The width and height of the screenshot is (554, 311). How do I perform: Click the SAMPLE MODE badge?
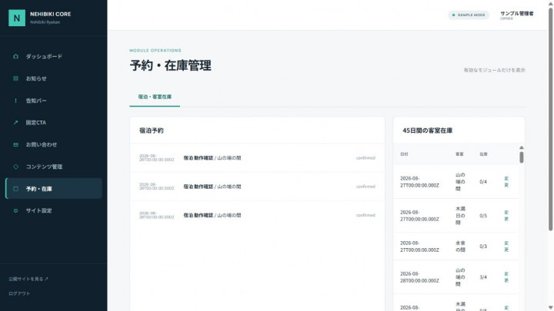(x=469, y=15)
